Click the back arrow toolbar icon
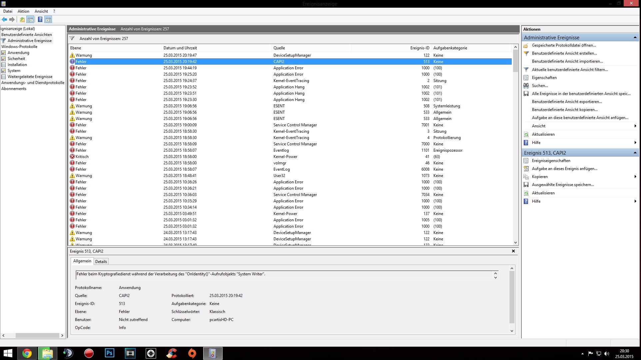The height and width of the screenshot is (360, 641). coord(4,20)
